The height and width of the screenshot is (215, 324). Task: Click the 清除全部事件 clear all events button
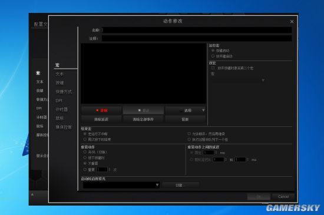pos(143,119)
